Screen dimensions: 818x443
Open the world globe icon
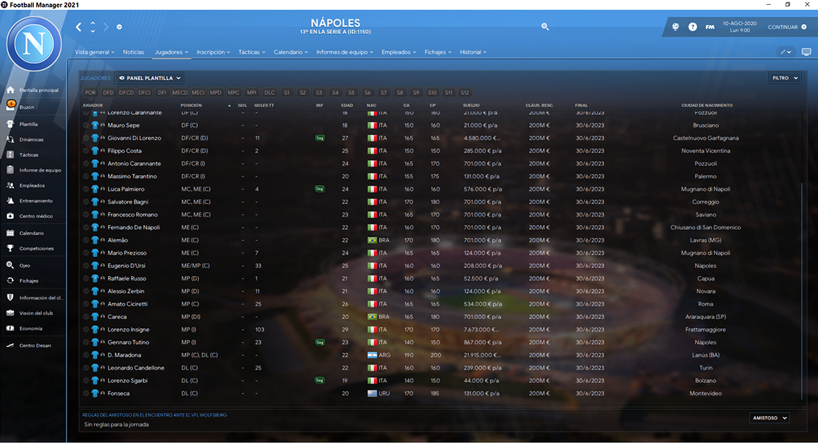675,26
